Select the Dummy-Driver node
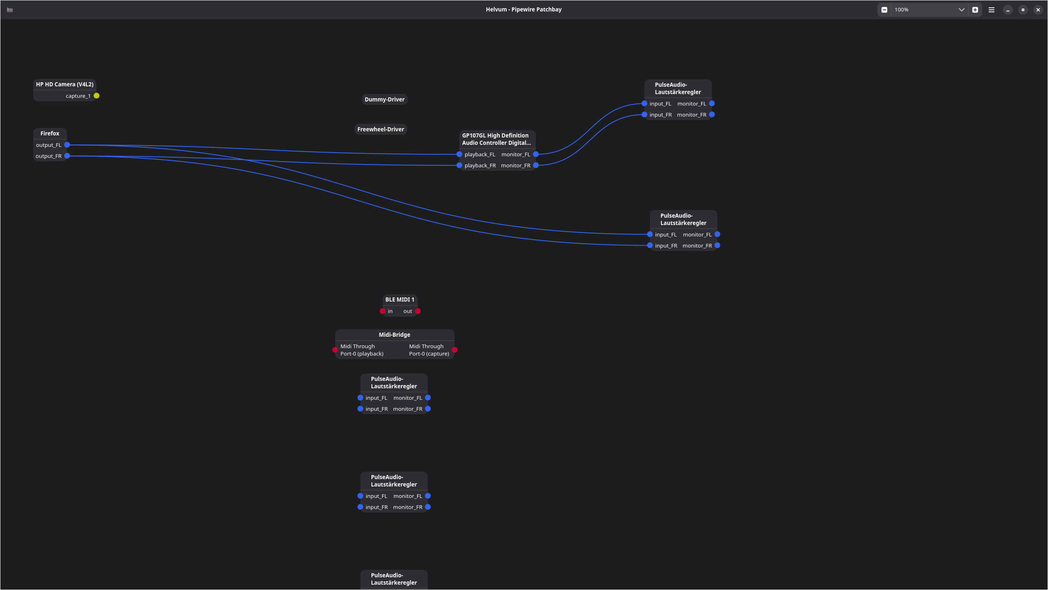Image resolution: width=1048 pixels, height=590 pixels. (385, 99)
